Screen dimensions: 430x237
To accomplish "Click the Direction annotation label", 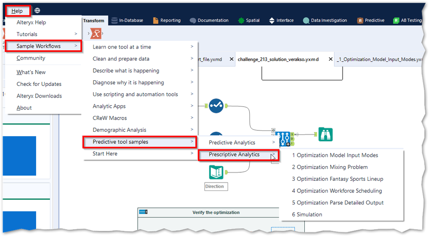I will pos(216,186).
